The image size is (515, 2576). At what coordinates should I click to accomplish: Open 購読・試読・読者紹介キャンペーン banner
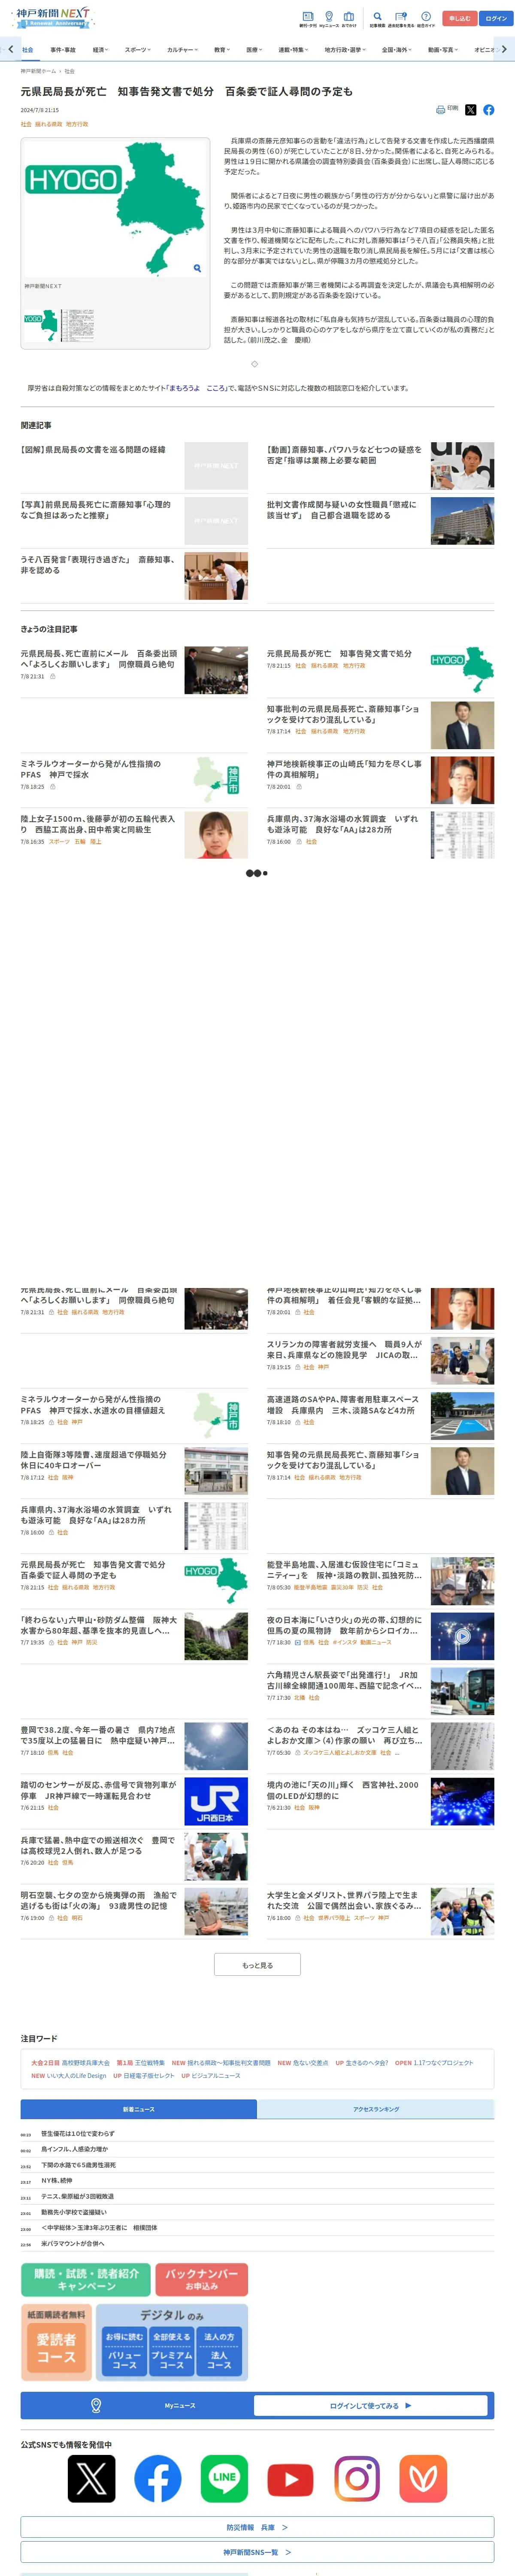(x=86, y=2280)
